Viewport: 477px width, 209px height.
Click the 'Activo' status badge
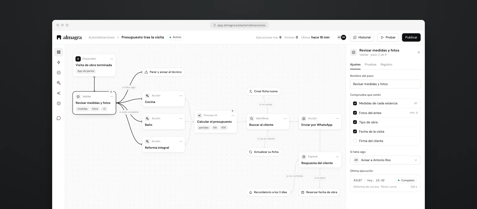(175, 37)
